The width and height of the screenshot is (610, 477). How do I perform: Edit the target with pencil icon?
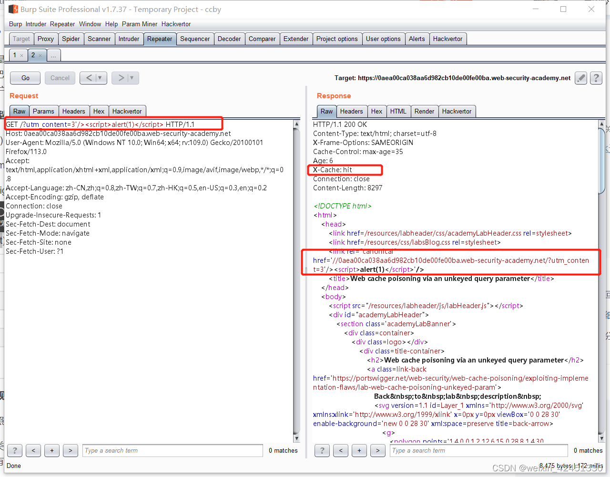(x=581, y=78)
